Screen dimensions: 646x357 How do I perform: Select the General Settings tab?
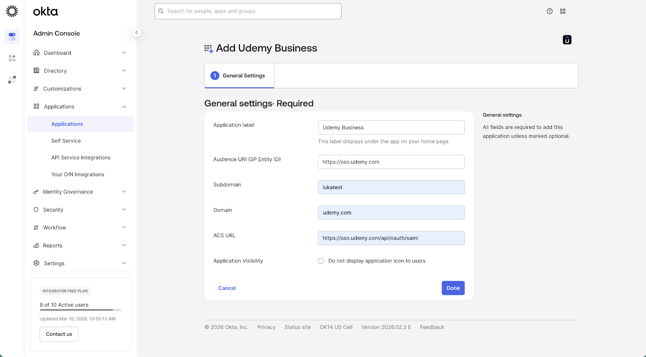click(239, 75)
